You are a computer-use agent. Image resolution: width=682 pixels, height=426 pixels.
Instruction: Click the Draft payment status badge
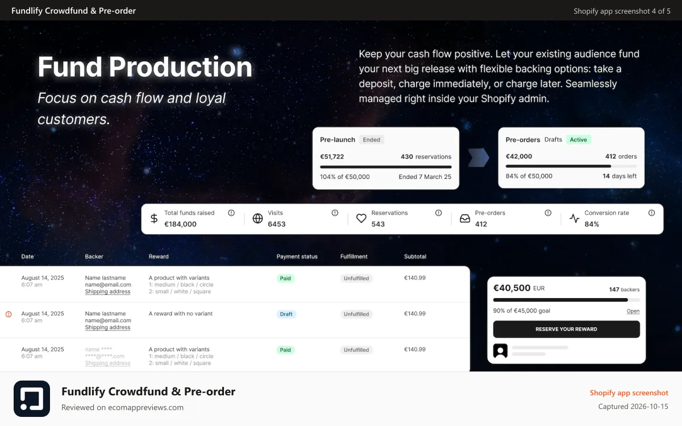[286, 314]
